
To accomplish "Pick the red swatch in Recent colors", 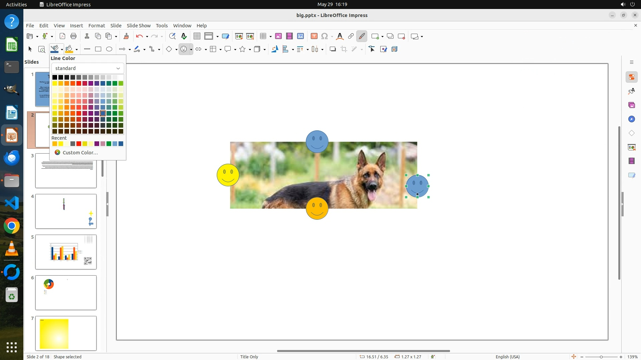I will coord(79,144).
